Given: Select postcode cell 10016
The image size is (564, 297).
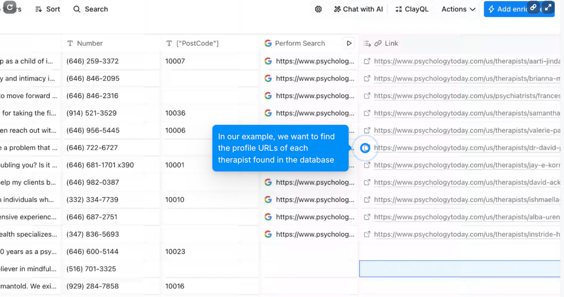Looking at the screenshot, I should [210, 286].
